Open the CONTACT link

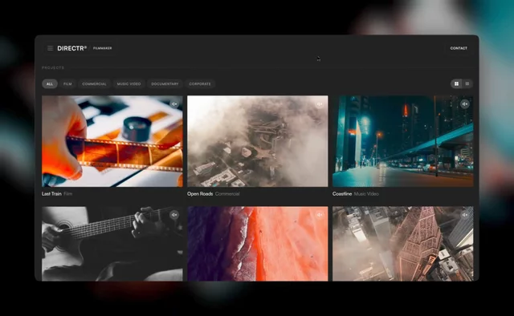coord(459,48)
